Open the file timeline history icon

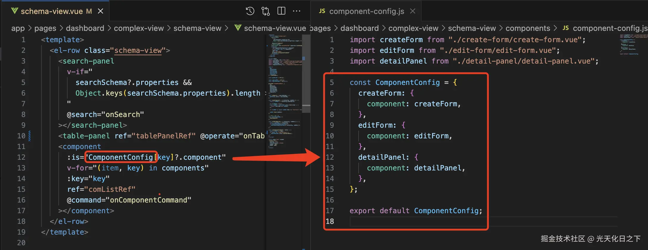(250, 11)
